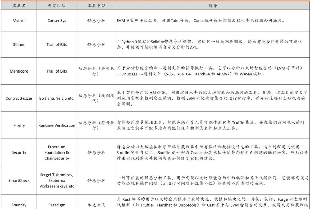Select the Firefly tool name cell

[19, 125]
